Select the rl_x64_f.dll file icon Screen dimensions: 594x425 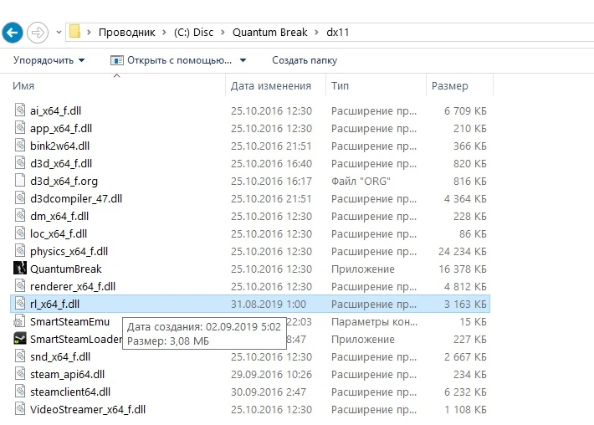coord(20,303)
